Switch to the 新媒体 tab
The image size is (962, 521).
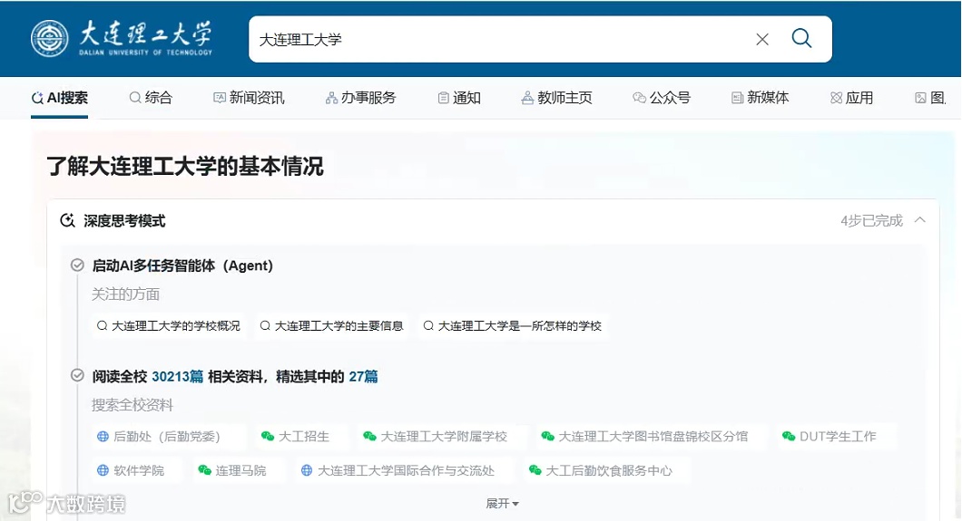click(x=761, y=97)
